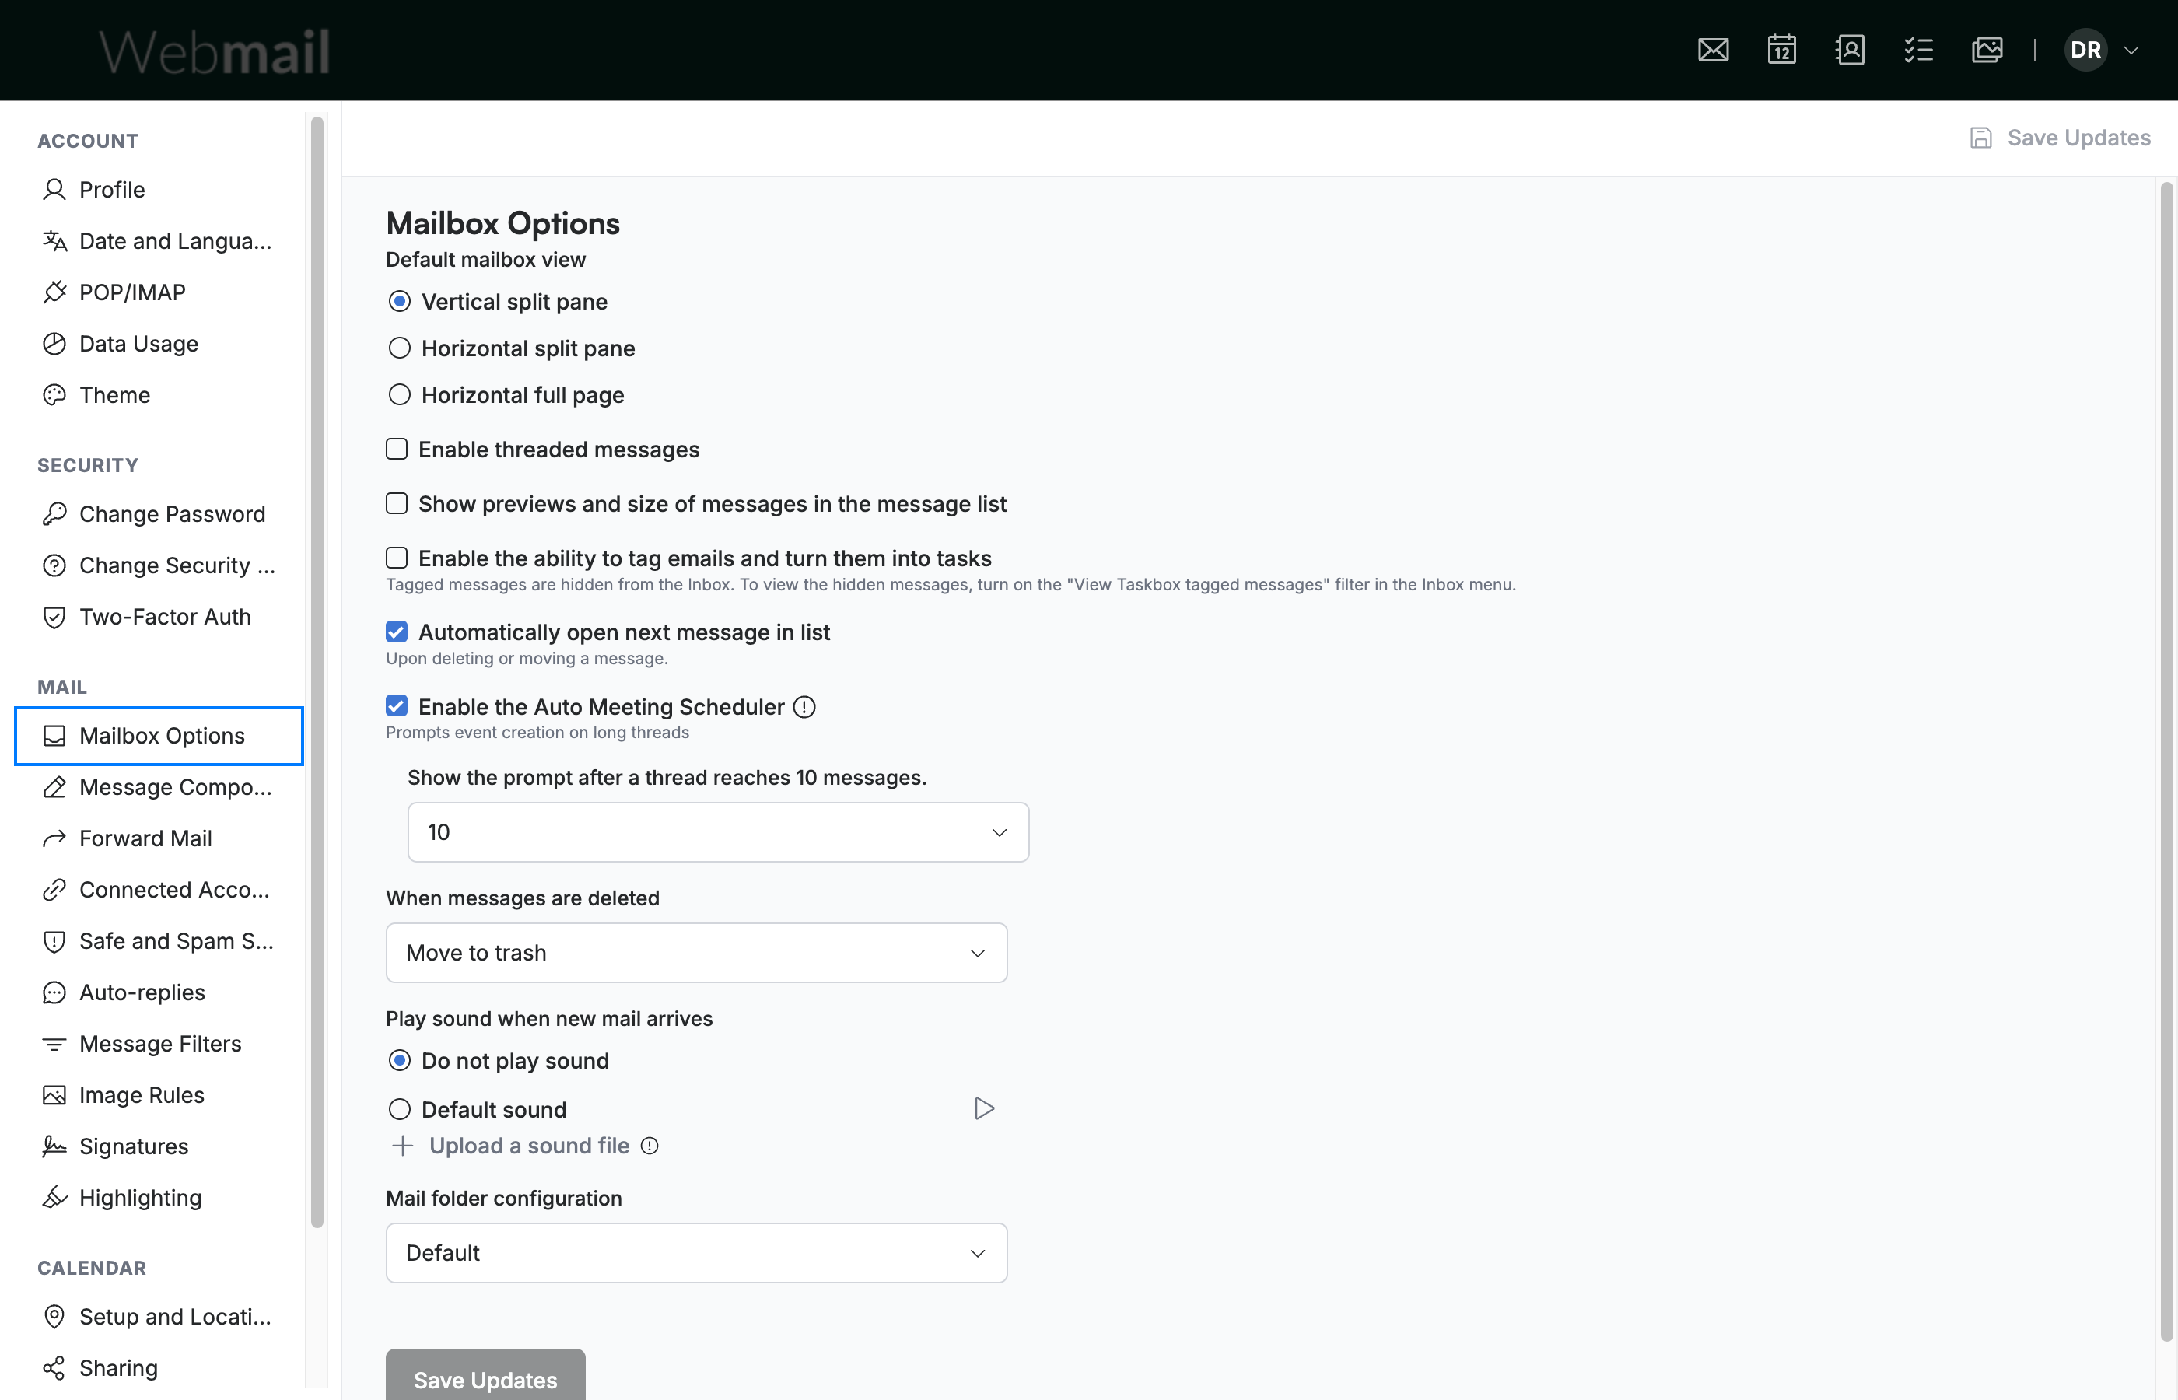
Task: Click the Highlighting marker icon
Action: coord(54,1197)
